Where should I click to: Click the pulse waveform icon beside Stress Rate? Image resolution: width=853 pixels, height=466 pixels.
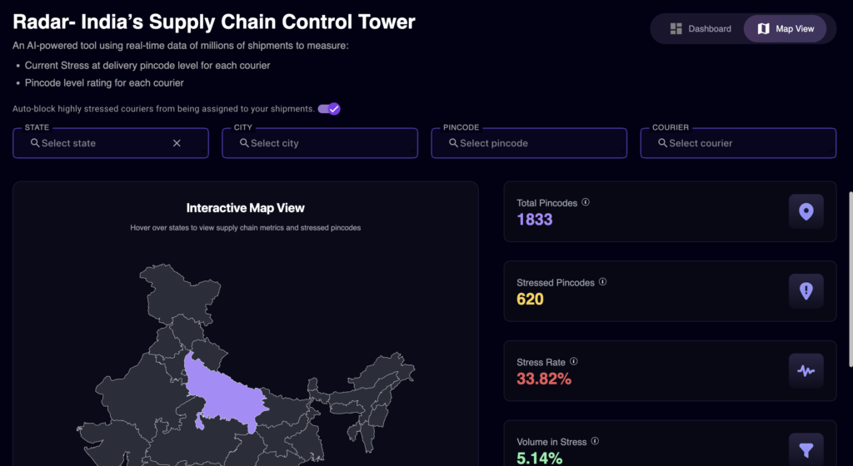(x=806, y=371)
